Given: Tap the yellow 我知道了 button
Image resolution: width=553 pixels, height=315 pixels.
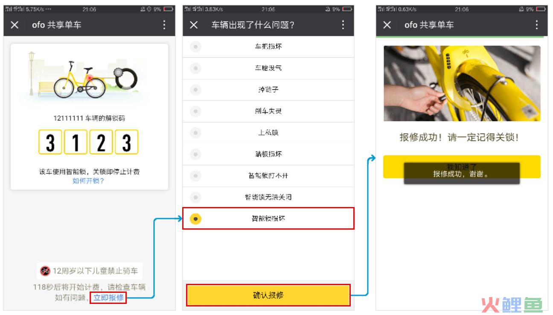Looking at the screenshot, I should [462, 166].
